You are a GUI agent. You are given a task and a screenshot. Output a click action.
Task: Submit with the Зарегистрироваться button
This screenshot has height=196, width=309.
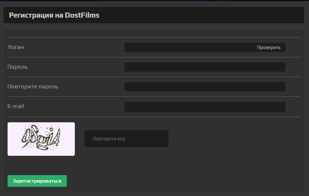[37, 181]
